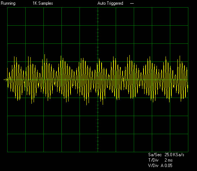
Task: Click the 2 ms time-per-division value
Action: tap(168, 160)
